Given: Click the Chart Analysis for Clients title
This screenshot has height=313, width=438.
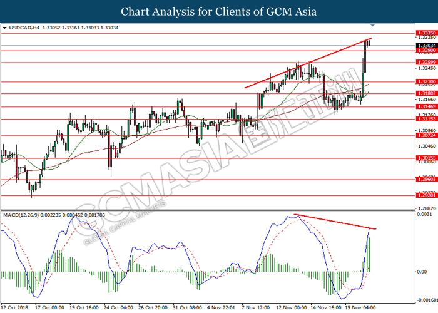Looking at the screenshot, I should coord(219,12).
